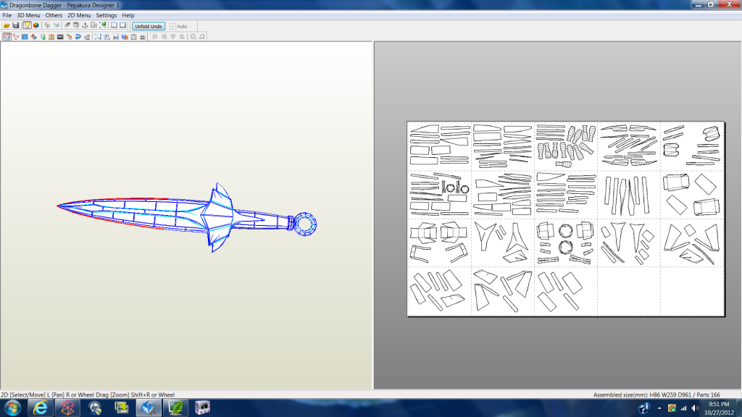Click the dark image insert tool icon
The height and width of the screenshot is (417, 742).
click(x=60, y=37)
